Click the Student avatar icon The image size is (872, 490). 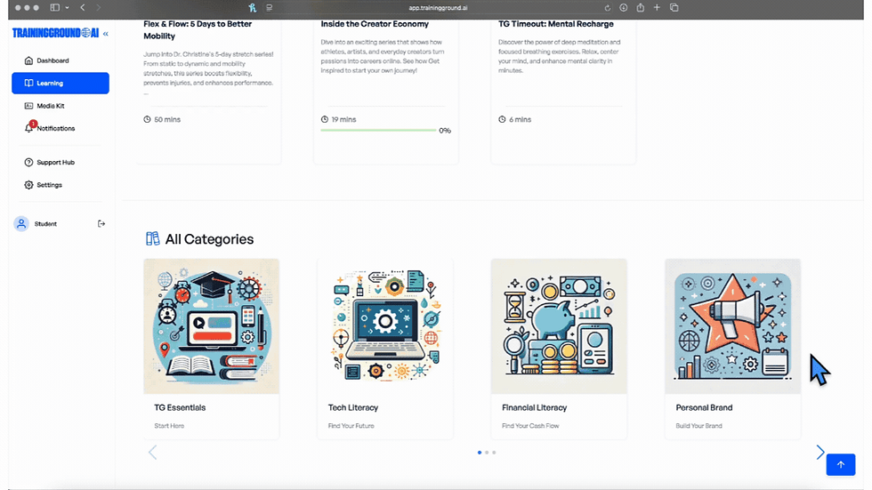coord(21,224)
